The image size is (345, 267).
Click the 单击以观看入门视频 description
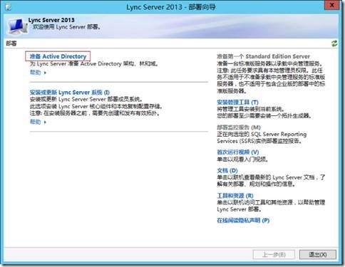click(x=242, y=159)
